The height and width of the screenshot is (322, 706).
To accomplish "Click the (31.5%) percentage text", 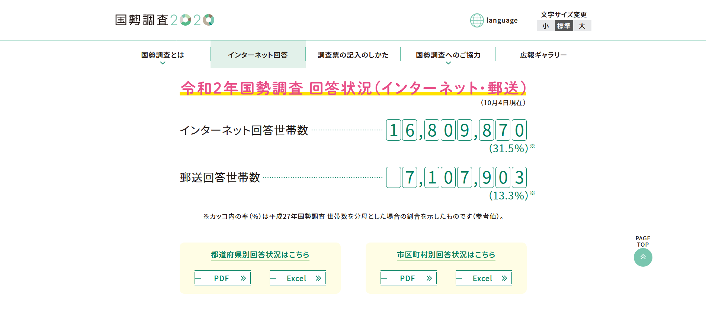I will (508, 149).
